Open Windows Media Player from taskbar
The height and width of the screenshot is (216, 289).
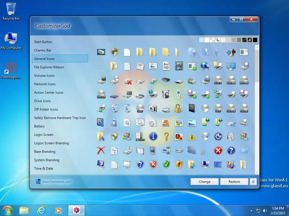click(58, 210)
